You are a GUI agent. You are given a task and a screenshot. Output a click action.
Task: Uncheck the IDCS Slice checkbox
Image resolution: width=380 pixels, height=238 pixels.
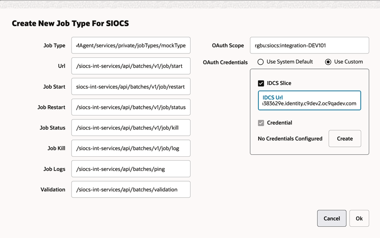pos(261,84)
